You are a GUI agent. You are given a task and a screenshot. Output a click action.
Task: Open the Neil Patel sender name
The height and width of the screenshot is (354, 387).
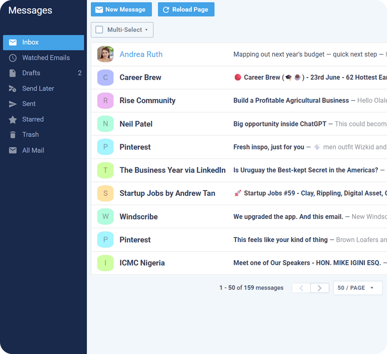pos(136,124)
